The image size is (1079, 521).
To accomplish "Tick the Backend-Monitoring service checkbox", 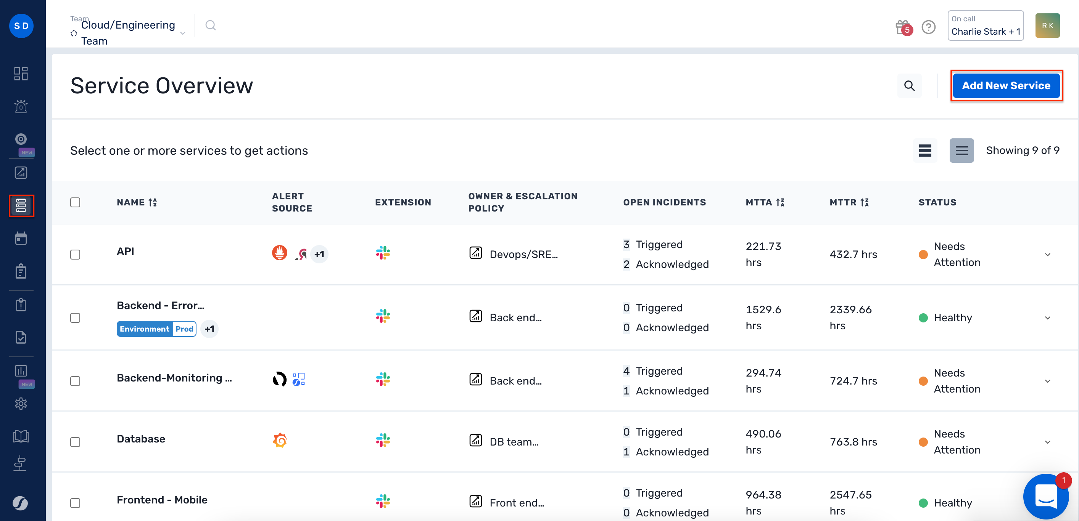I will (x=76, y=381).
